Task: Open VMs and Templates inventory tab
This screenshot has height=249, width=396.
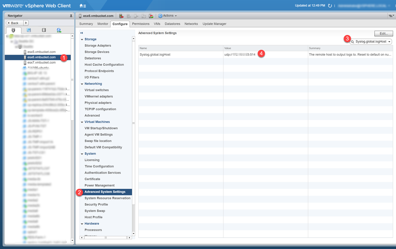Action: pyautogui.click(x=29, y=30)
